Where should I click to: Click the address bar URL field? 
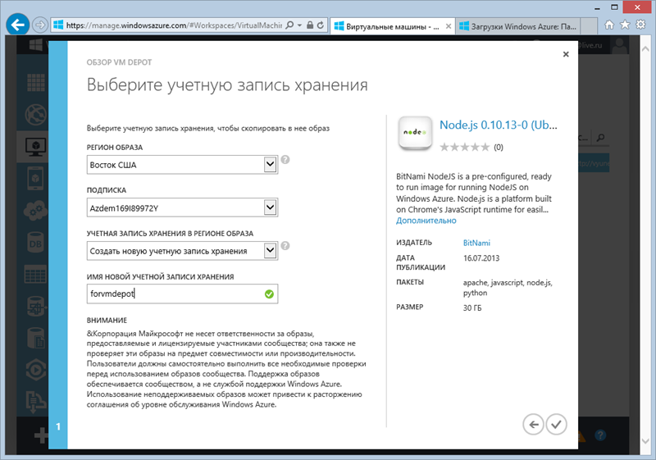point(174,25)
